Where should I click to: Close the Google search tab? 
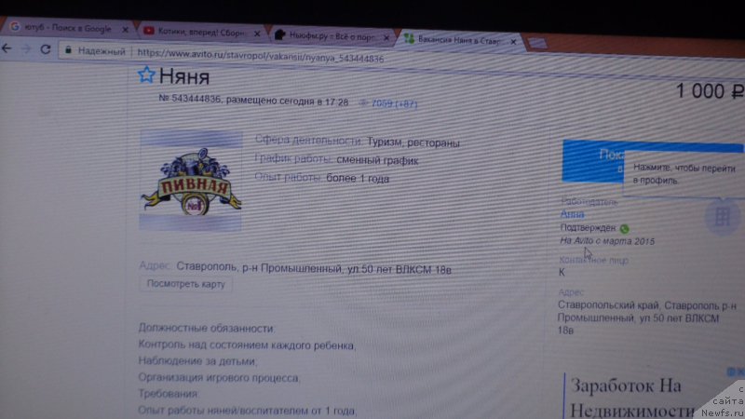click(125, 30)
